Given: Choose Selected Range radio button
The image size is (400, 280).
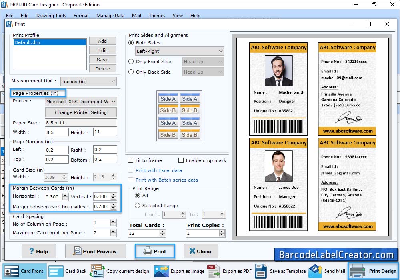Looking at the screenshot, I should click(137, 206).
